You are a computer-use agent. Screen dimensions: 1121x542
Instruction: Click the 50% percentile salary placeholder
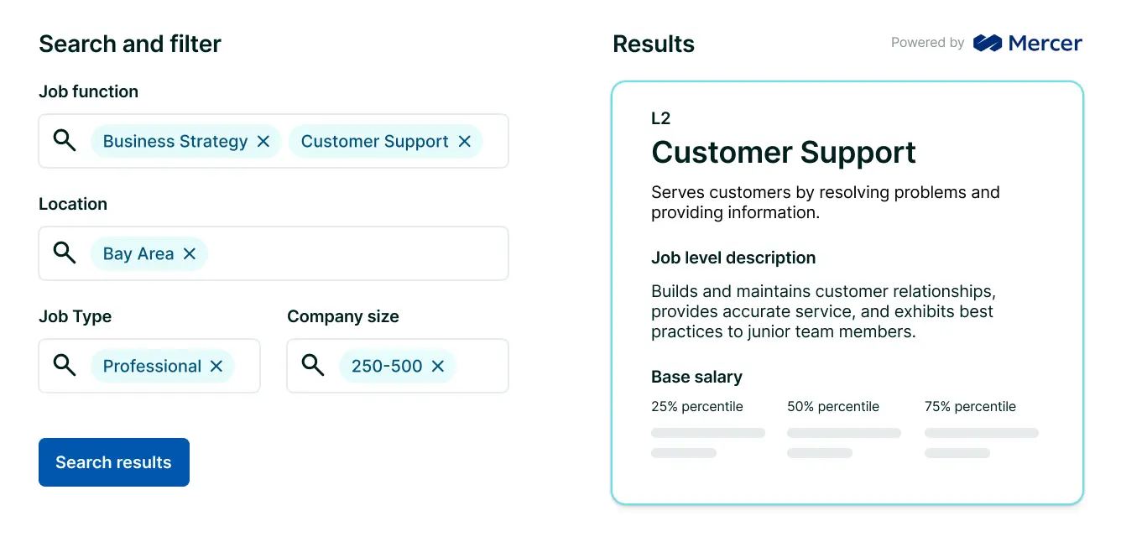click(843, 434)
